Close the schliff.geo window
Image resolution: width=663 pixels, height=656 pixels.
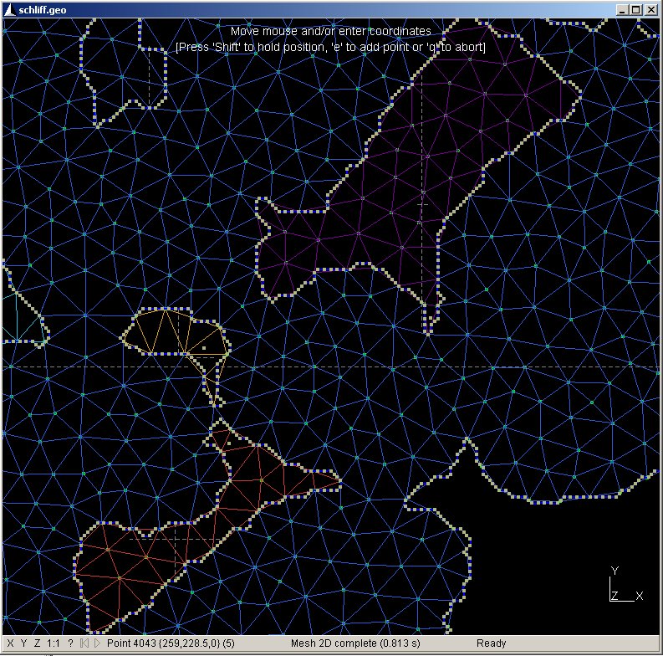(650, 10)
